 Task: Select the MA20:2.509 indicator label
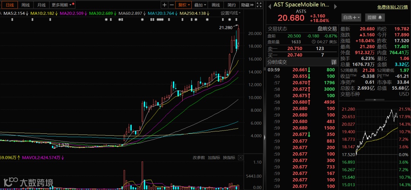coord(73,13)
